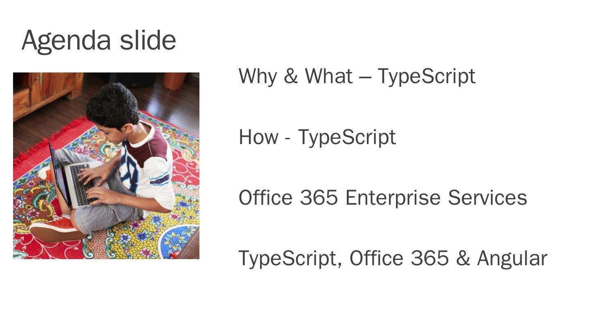The image size is (590, 332).
Task: Click the word "What" in first line
Action: (x=329, y=76)
